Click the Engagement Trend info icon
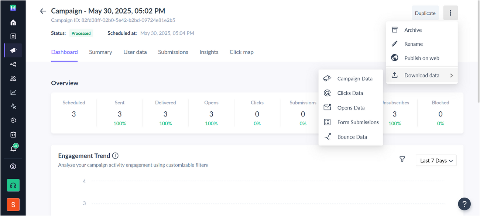Viewport: 480px width, 216px height. tap(115, 156)
